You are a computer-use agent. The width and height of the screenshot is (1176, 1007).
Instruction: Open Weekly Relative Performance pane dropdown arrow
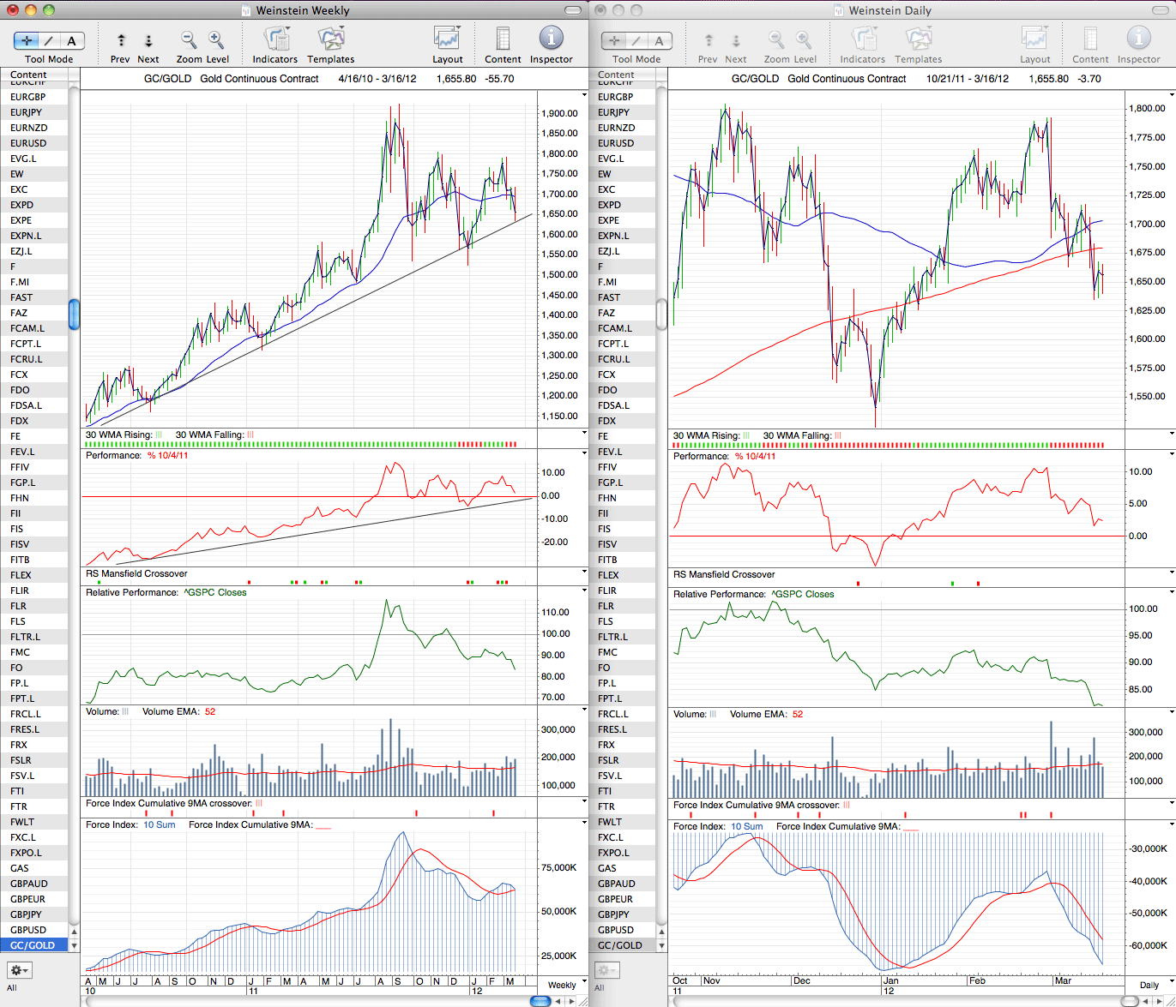coord(585,591)
